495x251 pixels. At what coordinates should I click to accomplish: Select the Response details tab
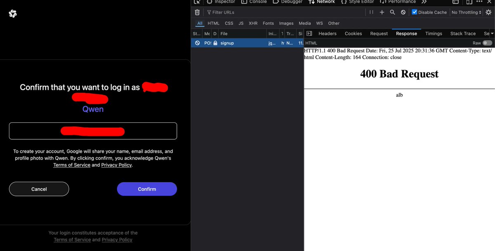click(x=406, y=33)
